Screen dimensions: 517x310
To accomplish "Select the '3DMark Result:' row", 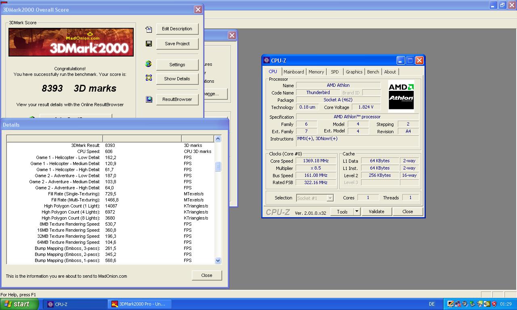I will [110, 145].
